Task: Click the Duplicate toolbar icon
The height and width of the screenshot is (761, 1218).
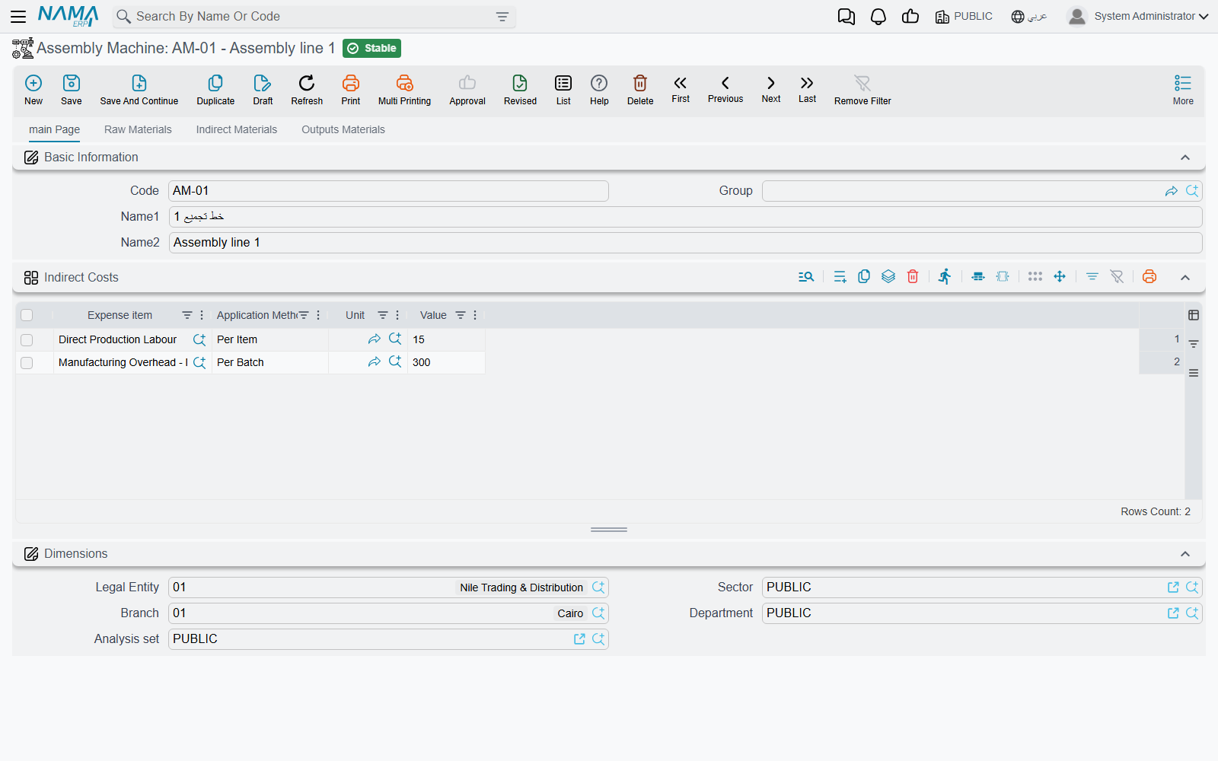Action: click(215, 83)
